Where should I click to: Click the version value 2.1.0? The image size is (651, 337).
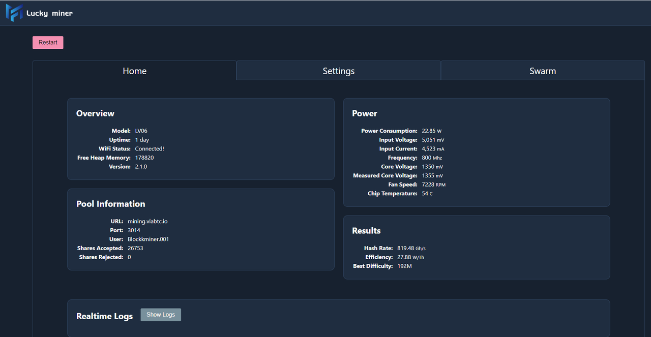click(141, 167)
